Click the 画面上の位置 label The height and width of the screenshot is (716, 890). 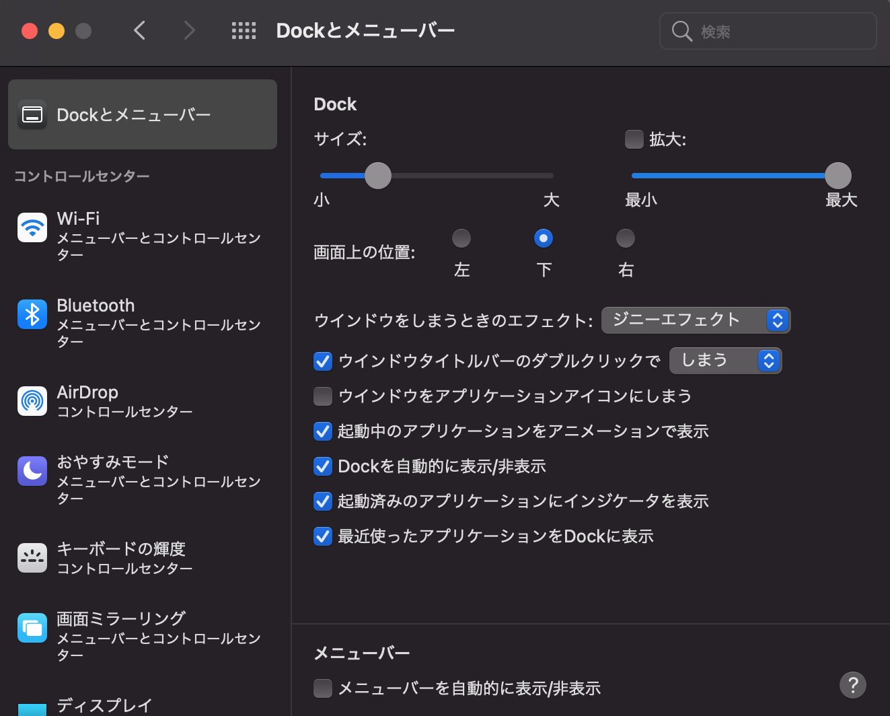(365, 252)
